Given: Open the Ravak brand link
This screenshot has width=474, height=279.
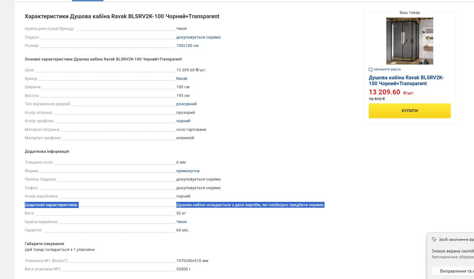Looking at the screenshot, I should [182, 79].
